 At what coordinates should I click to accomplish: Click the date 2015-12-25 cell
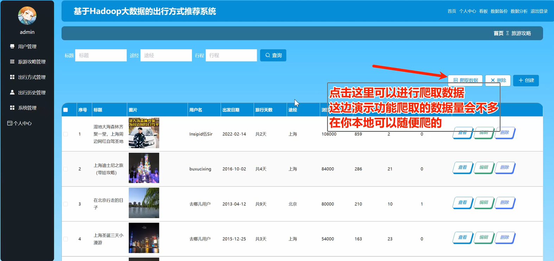tap(234, 239)
